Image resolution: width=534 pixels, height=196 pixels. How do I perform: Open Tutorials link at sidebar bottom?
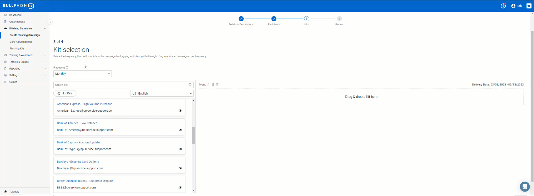click(14, 192)
